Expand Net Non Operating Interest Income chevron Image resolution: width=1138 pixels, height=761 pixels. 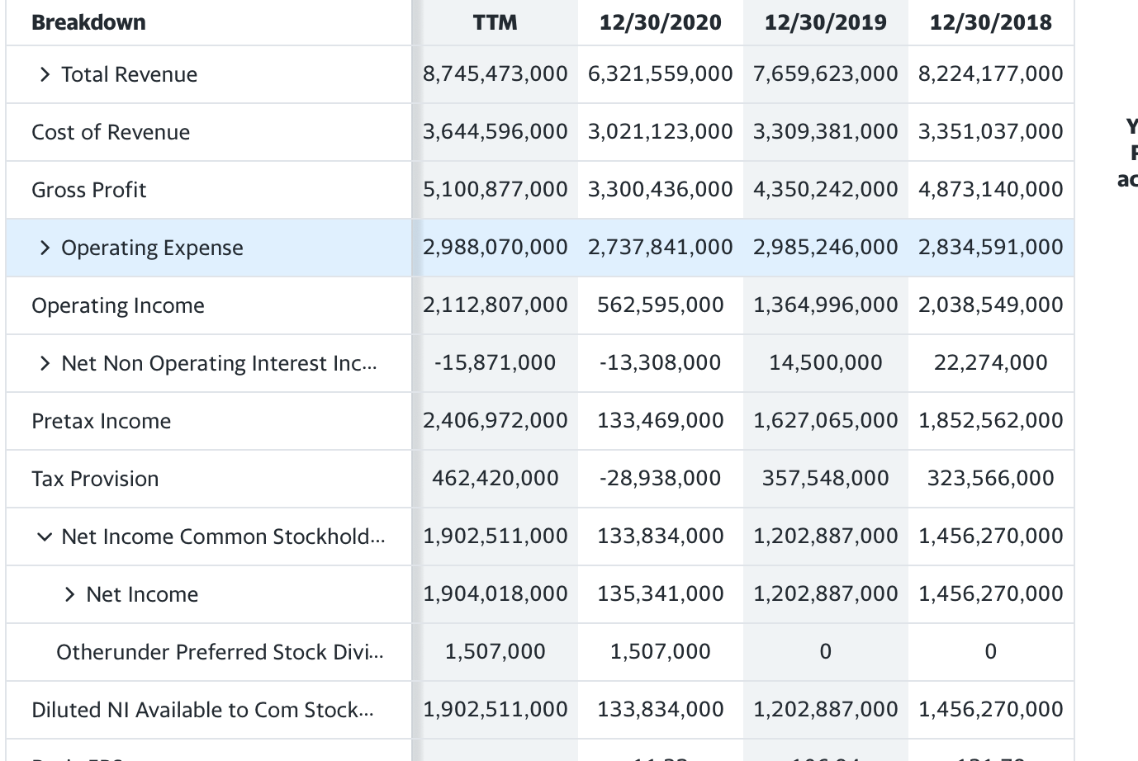point(45,364)
